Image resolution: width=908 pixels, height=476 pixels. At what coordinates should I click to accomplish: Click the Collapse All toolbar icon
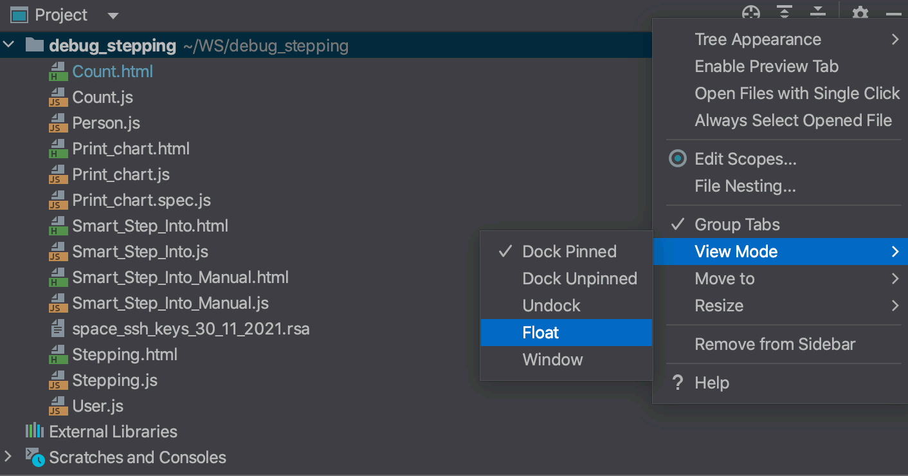click(x=818, y=12)
